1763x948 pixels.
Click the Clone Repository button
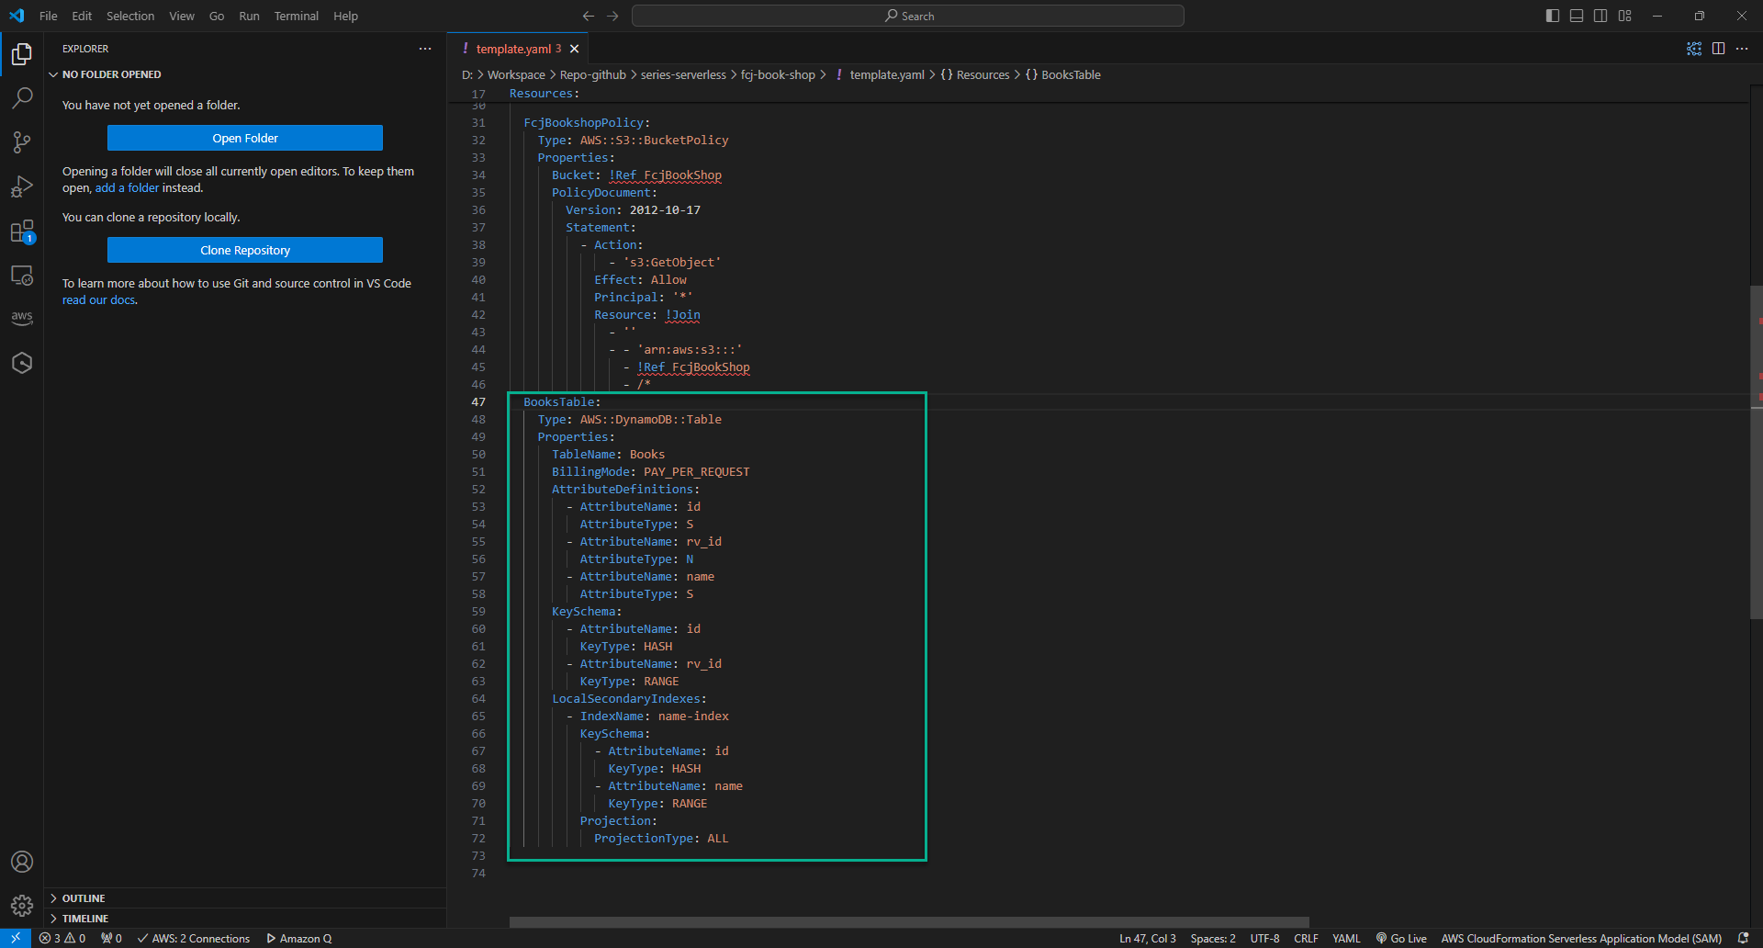click(x=245, y=250)
